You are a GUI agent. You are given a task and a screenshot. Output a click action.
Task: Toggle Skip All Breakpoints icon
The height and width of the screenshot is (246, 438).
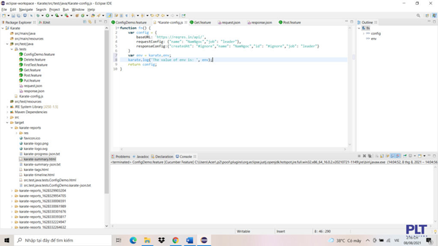point(31,16)
